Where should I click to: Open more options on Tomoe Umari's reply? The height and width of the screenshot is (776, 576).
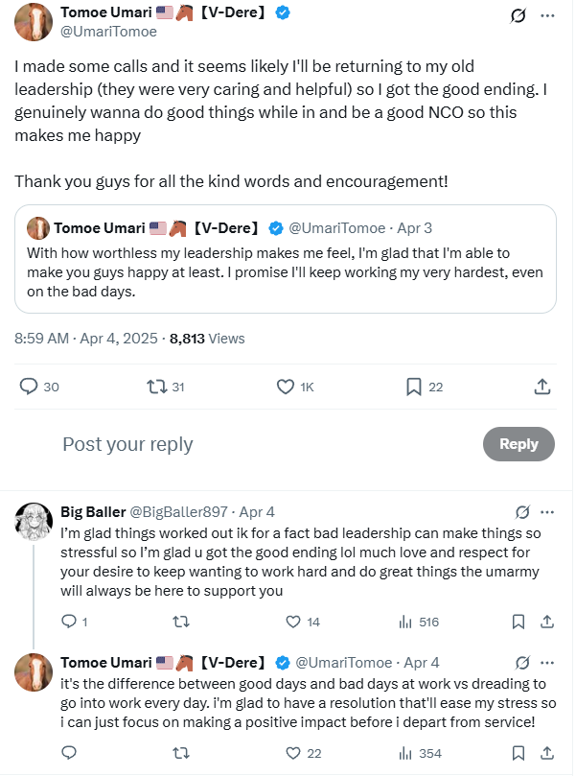[547, 663]
